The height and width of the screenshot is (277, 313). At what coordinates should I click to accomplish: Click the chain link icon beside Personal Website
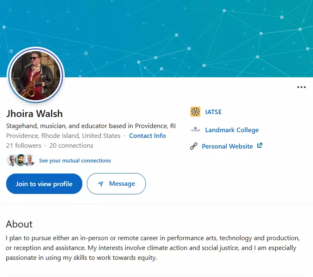194,146
